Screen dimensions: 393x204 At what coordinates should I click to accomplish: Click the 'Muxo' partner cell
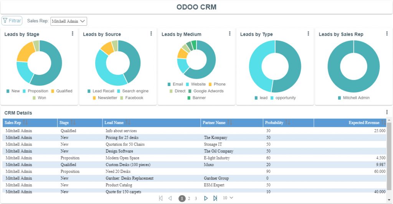[208, 164]
